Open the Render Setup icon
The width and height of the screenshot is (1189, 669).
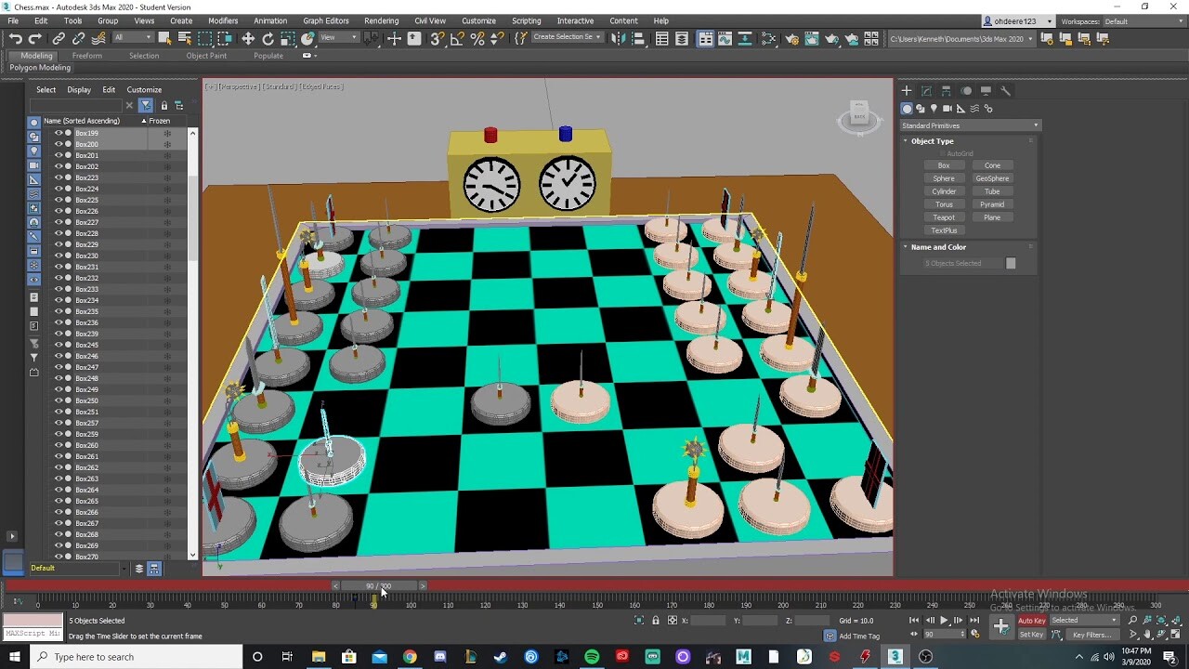click(791, 39)
